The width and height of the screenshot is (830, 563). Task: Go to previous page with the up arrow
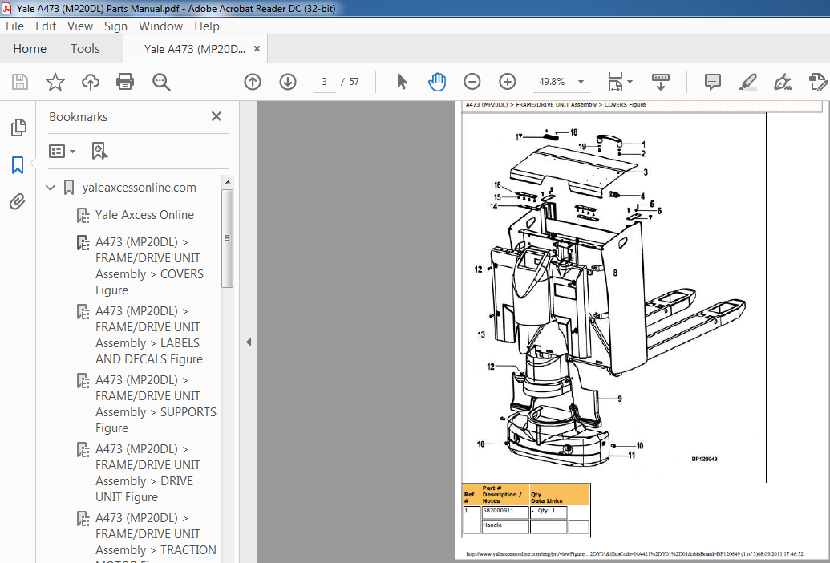pos(253,82)
